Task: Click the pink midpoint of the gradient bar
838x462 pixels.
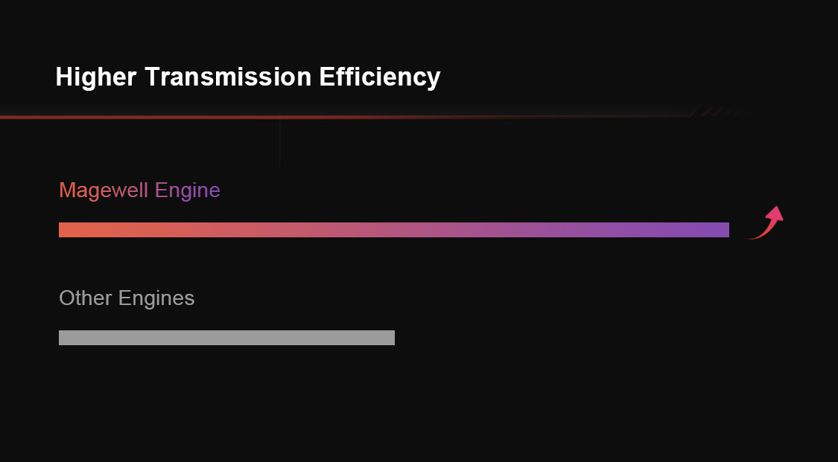Action: pos(394,230)
